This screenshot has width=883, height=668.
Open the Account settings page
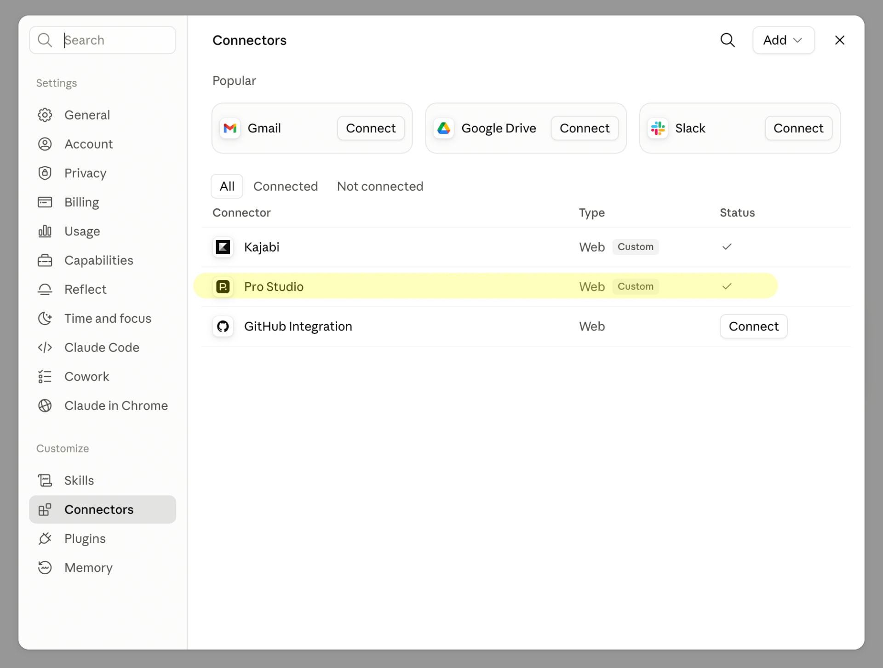[x=103, y=144]
